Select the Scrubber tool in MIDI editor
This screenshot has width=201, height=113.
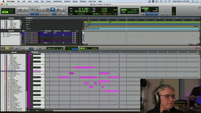pyautogui.click(x=40, y=48)
